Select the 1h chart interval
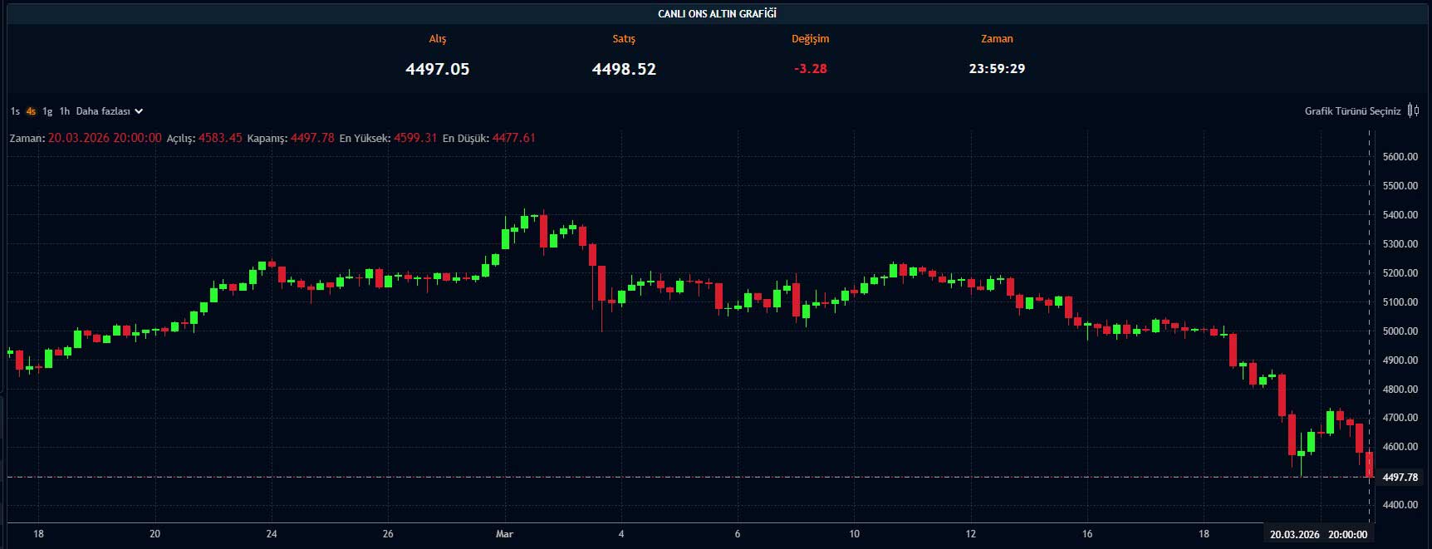Screen dimensions: 1432x549 coord(65,111)
